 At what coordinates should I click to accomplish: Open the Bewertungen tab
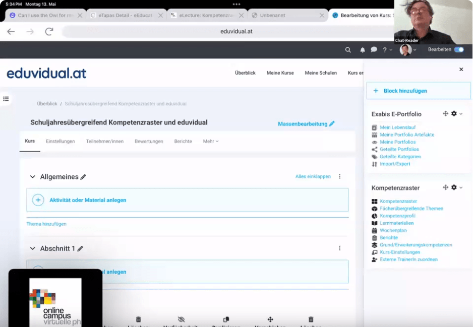pyautogui.click(x=149, y=142)
